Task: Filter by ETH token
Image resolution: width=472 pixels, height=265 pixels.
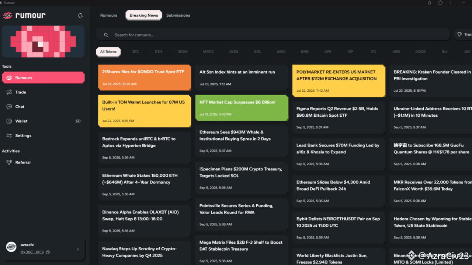Action: click(x=158, y=52)
